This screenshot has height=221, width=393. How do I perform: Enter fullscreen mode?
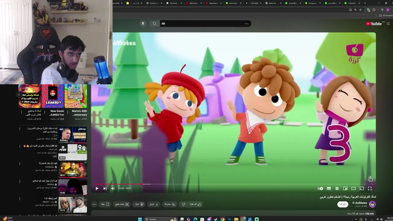coord(370,188)
